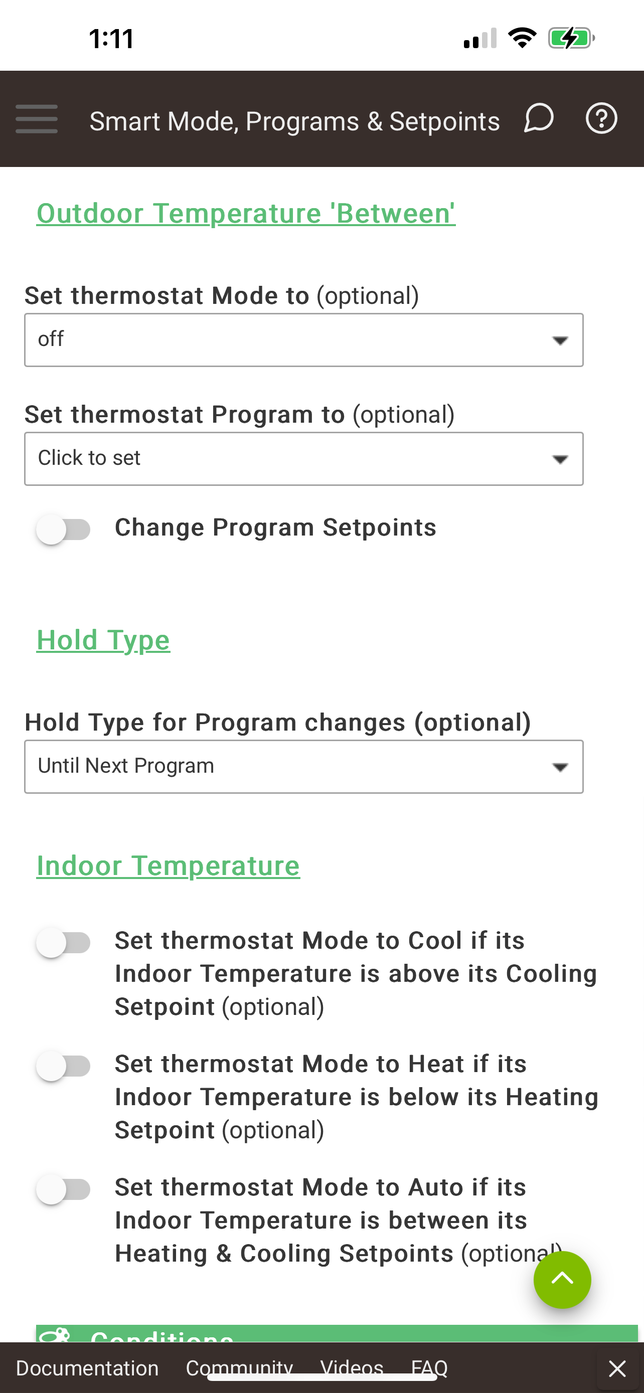Enable the Change Program Setpoints switch
Screen dimensions: 644x1393
[63, 529]
